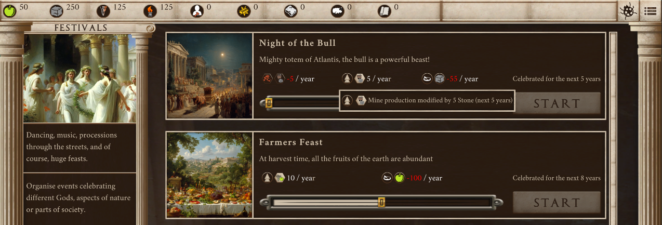The width and height of the screenshot is (662, 225).
Task: Click the population person icon
Action: [x=197, y=11]
